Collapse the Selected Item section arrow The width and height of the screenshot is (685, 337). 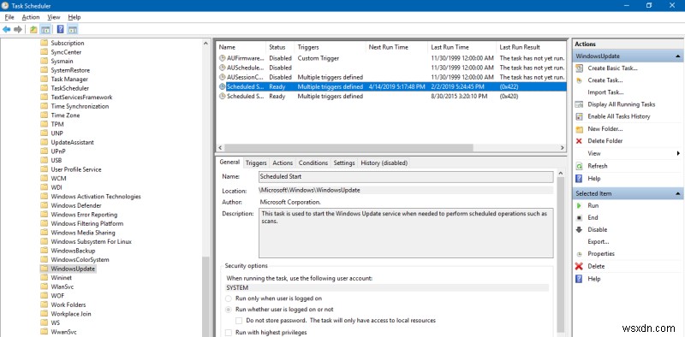click(x=677, y=193)
